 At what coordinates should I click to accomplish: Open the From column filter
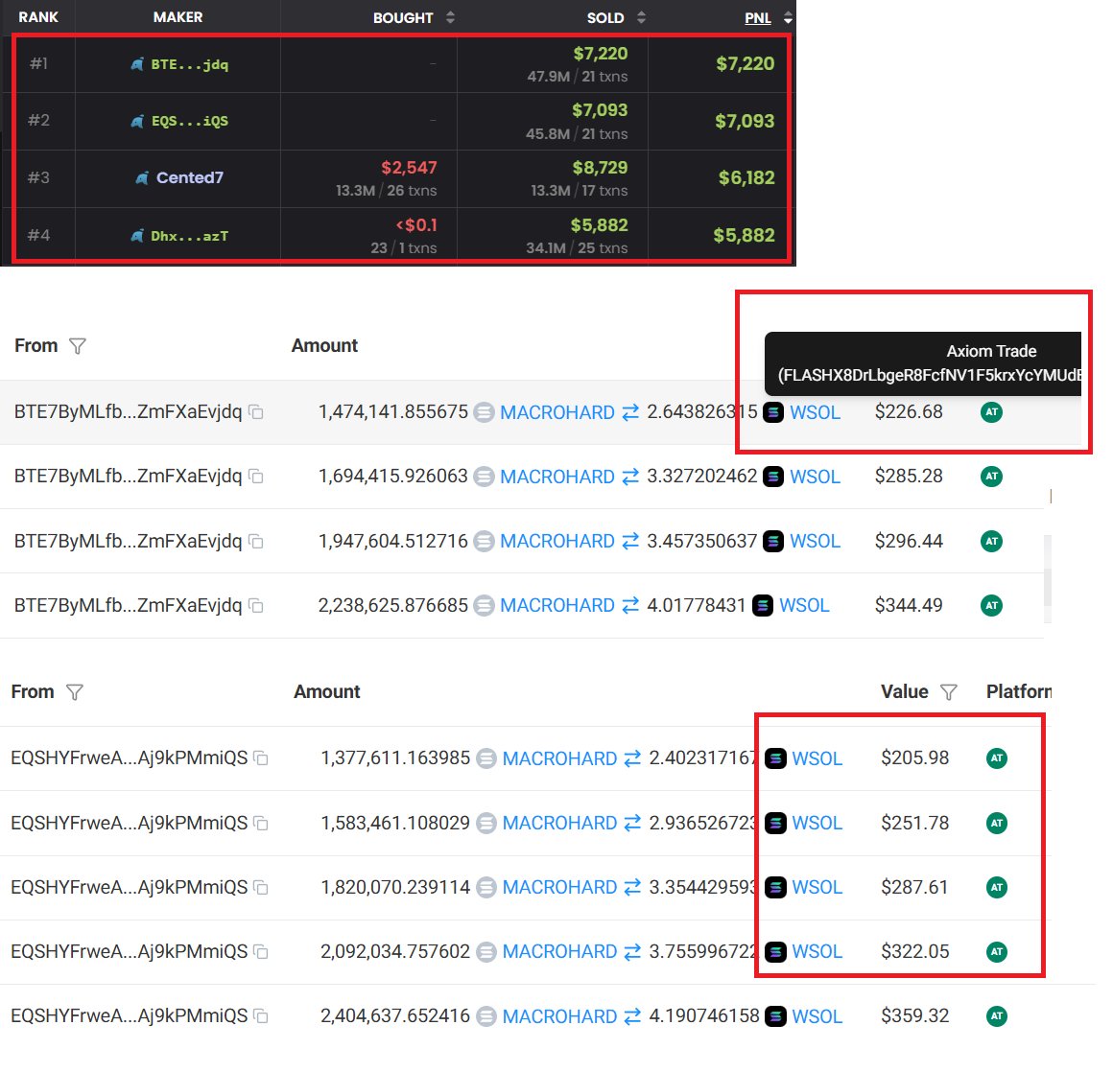(79, 346)
